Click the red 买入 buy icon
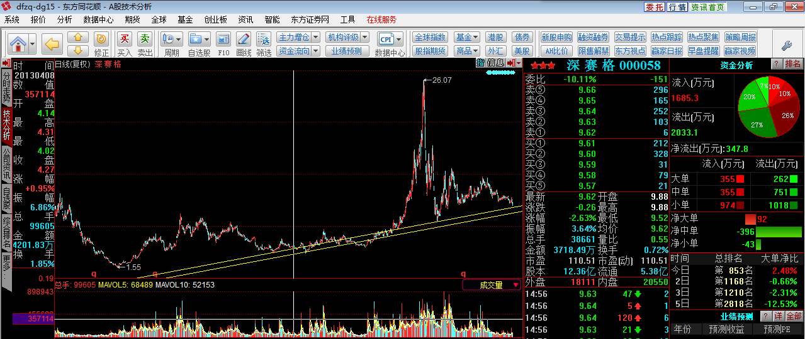This screenshot has width=805, height=339. tap(125, 39)
